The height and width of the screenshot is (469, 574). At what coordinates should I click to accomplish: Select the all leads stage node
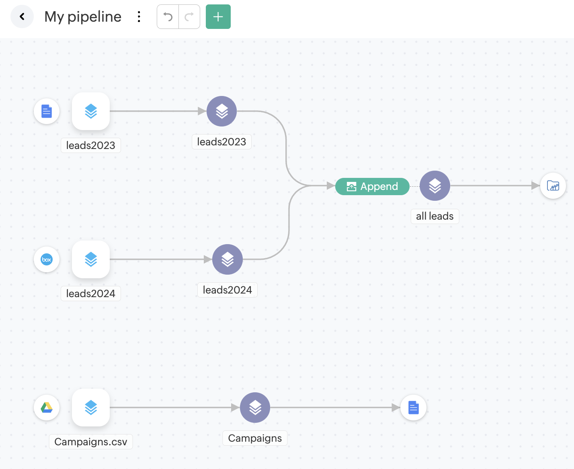click(x=435, y=186)
